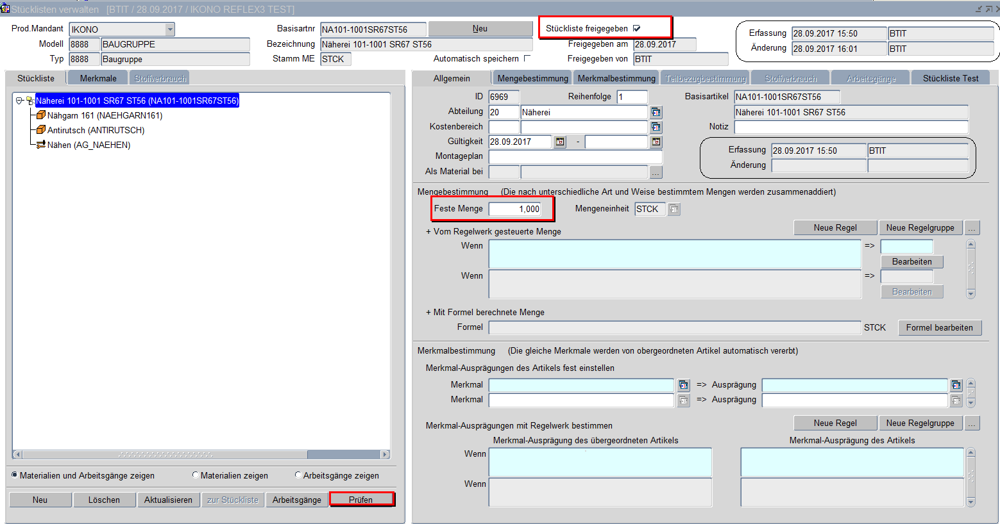
Task: Click the Mengeneinheit STCK lookup icon
Action: pyautogui.click(x=674, y=209)
